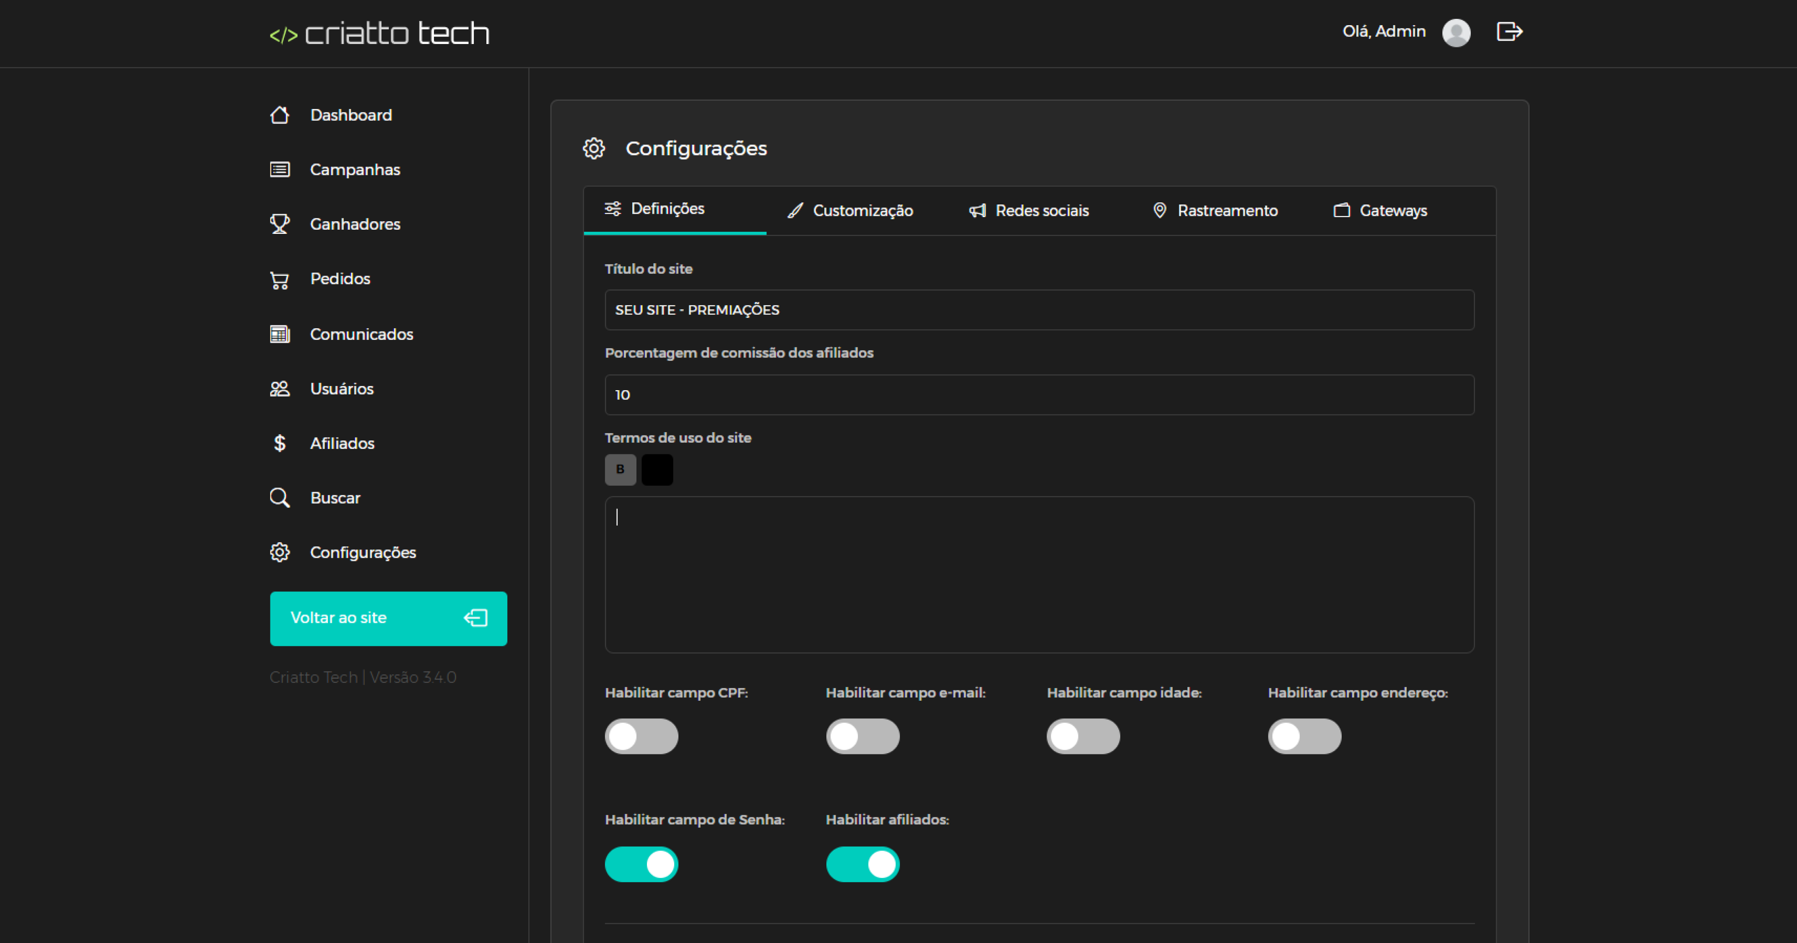Screen dimensions: 1797x943
Task: Click the Afiliados dollar sign icon
Action: coord(280,443)
